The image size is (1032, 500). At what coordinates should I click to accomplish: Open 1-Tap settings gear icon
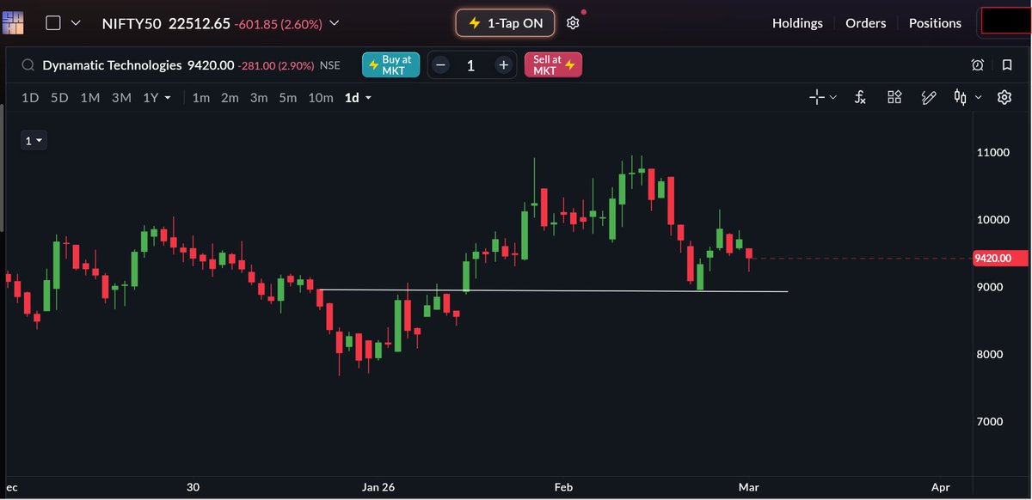pyautogui.click(x=574, y=23)
